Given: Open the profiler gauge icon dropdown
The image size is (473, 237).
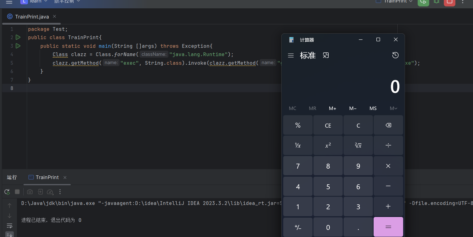Looking at the screenshot, I should pyautogui.click(x=50, y=192).
